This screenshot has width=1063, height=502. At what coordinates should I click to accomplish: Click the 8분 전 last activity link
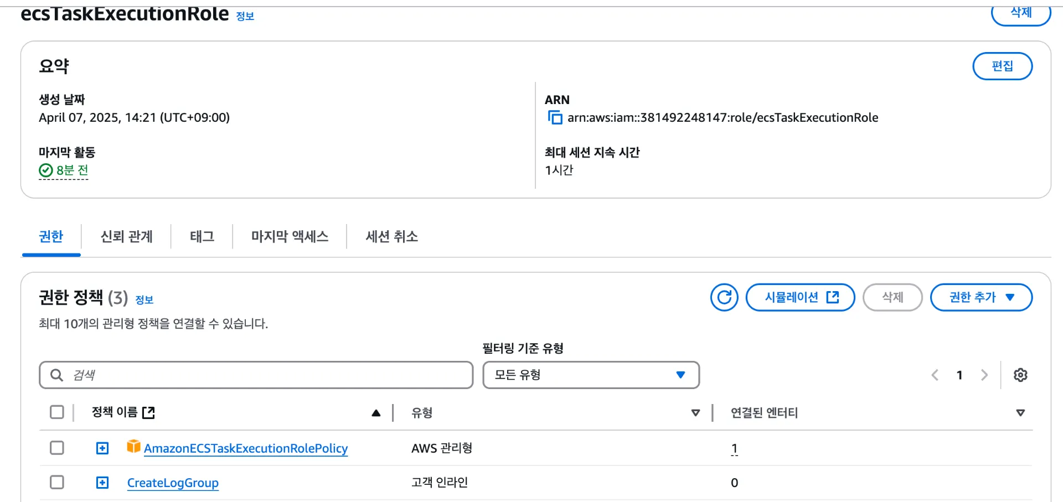tap(72, 170)
